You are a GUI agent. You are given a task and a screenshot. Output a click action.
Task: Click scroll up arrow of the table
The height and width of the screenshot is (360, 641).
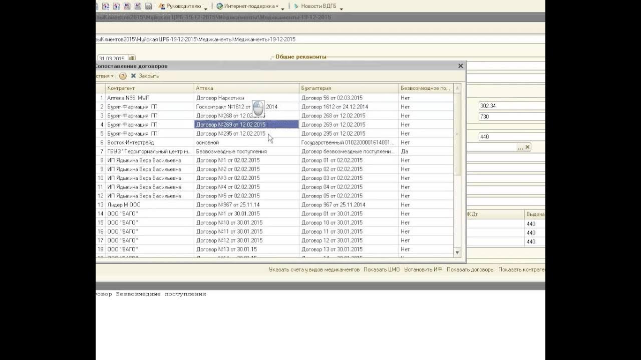(457, 88)
